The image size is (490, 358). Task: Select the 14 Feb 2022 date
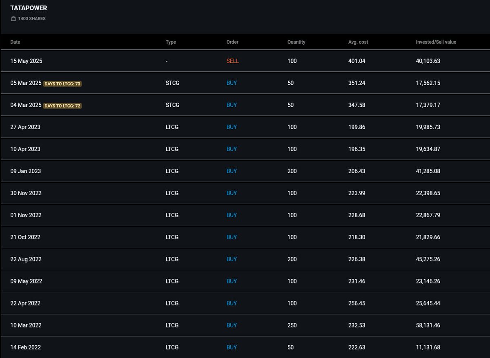tap(25, 347)
